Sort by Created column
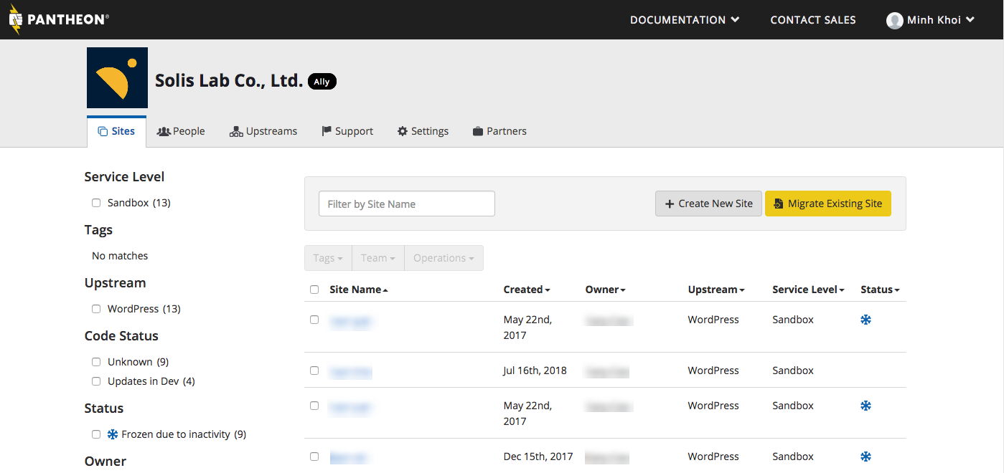This screenshot has width=1004, height=473. pos(527,290)
